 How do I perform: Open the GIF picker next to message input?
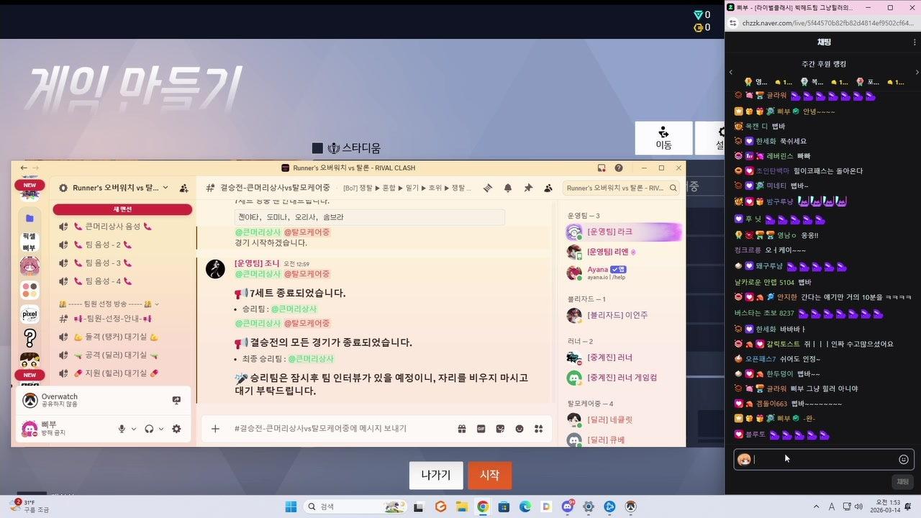pyautogui.click(x=481, y=428)
